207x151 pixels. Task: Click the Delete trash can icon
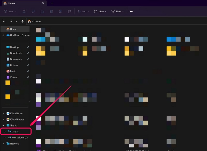69,11
